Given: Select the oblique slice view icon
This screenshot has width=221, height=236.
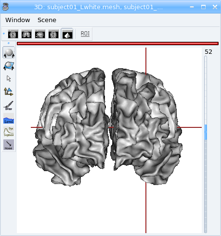Looking at the screenshot, I should pos(53,34).
